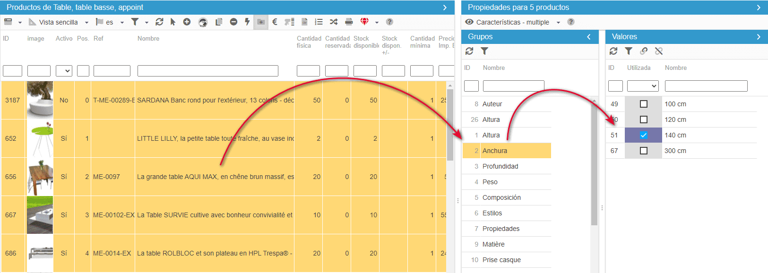Click the duplicate product copy icon

(x=218, y=22)
